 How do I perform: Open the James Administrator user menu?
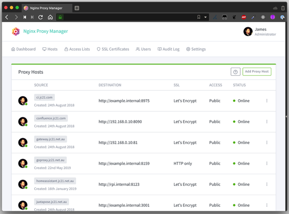coord(260,31)
